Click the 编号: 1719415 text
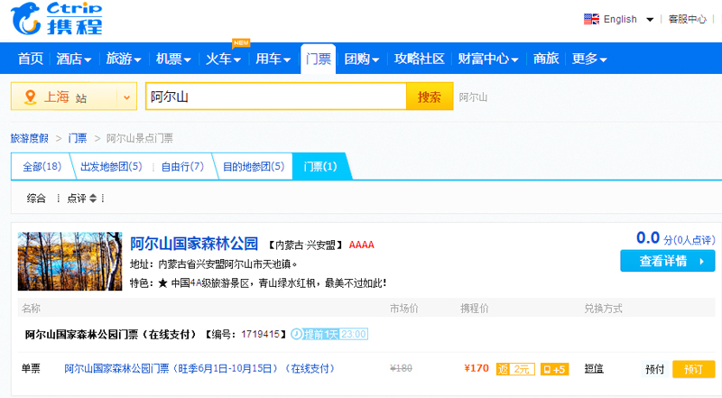Screen dimensions: 722x398 tap(245, 335)
